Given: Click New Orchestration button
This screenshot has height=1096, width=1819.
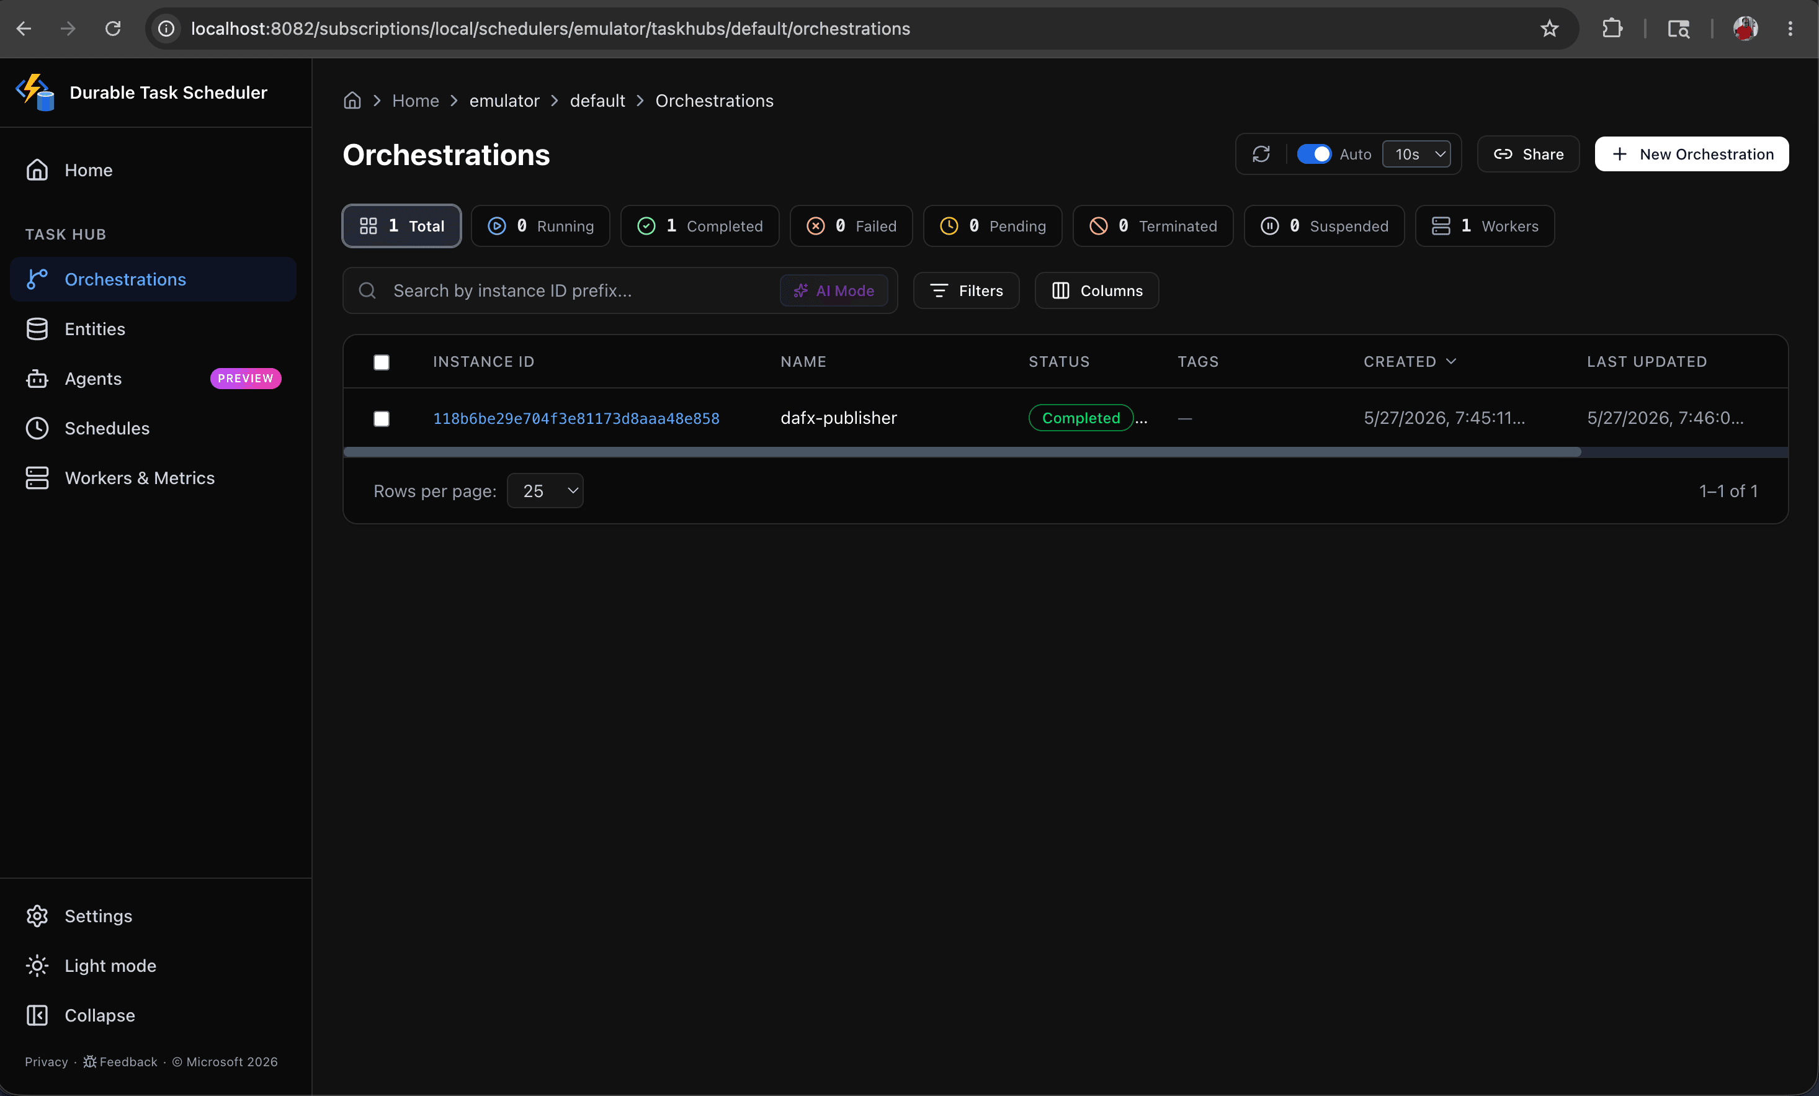Looking at the screenshot, I should tap(1691, 154).
